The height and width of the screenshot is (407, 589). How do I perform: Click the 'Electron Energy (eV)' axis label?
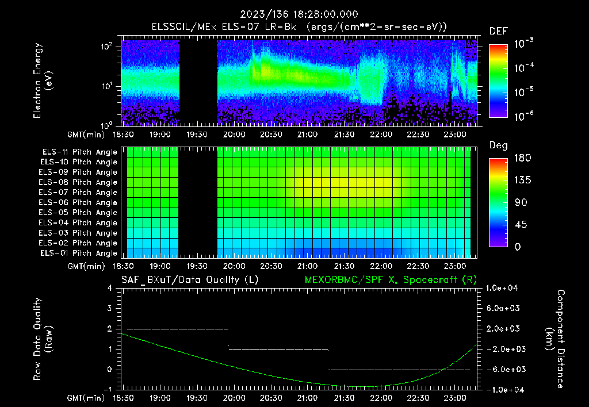43,80
